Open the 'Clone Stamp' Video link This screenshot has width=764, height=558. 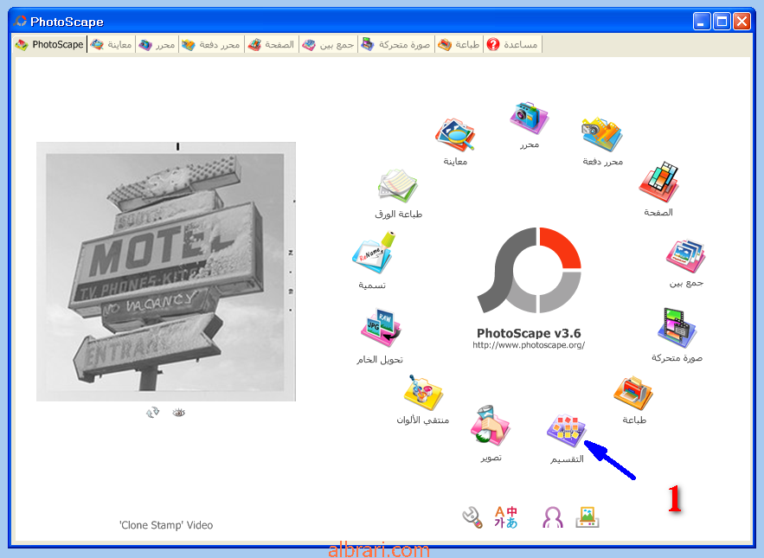point(166,525)
